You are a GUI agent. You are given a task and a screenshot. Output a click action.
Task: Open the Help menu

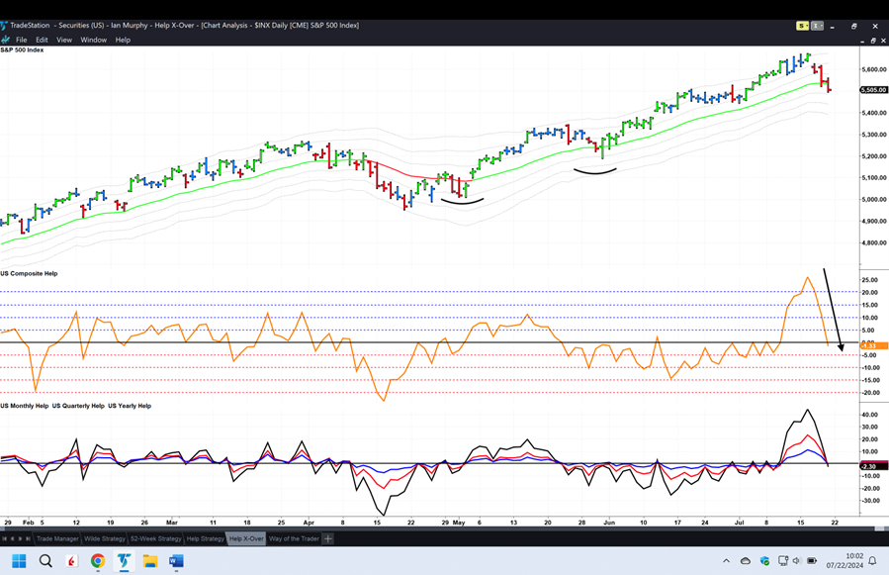pos(123,40)
